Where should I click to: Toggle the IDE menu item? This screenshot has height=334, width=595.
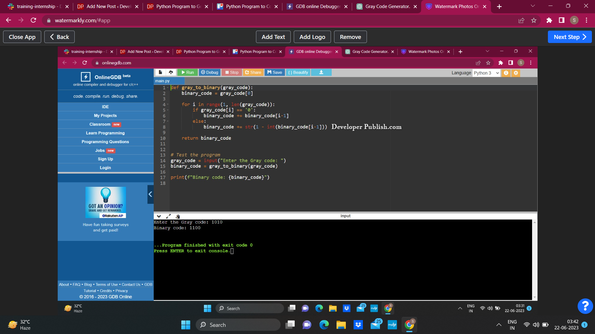pyautogui.click(x=105, y=107)
